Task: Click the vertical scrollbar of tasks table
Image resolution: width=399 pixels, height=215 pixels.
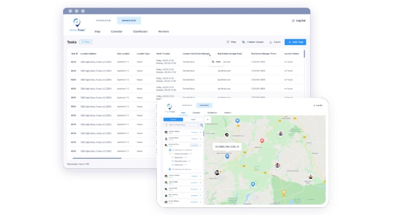Action: tap(304, 54)
